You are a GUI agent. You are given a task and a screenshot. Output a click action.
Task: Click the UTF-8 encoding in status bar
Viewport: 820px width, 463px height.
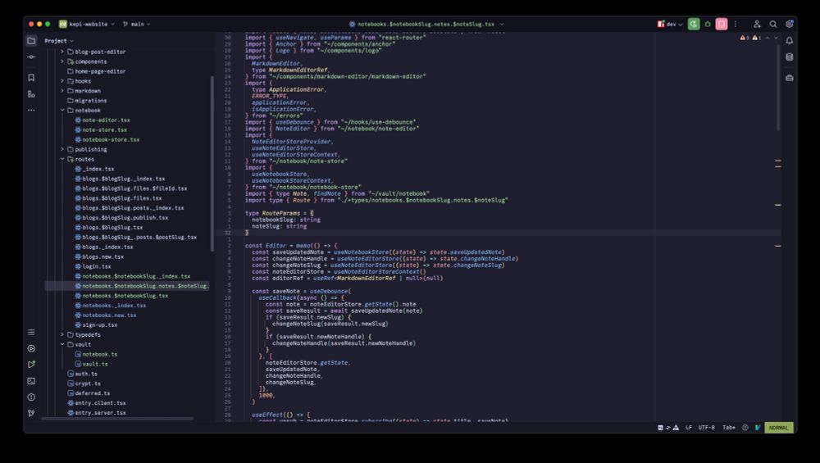(x=706, y=428)
